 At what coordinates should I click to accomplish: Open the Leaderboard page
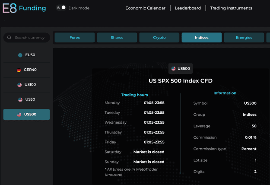pyautogui.click(x=188, y=8)
